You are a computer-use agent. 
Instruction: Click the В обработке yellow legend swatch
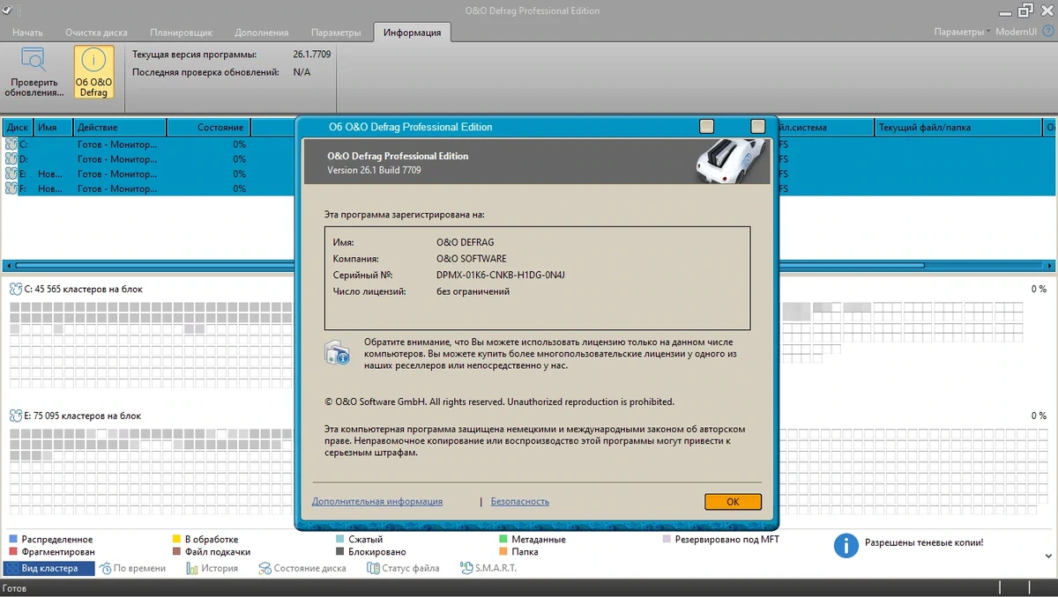click(176, 539)
